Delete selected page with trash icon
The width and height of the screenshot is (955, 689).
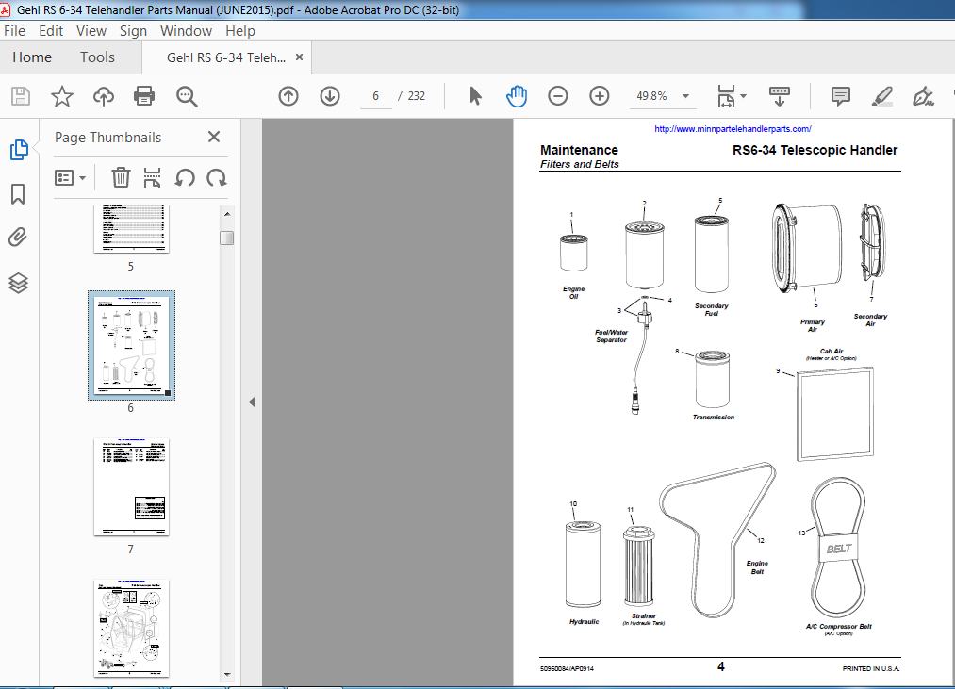click(x=121, y=178)
